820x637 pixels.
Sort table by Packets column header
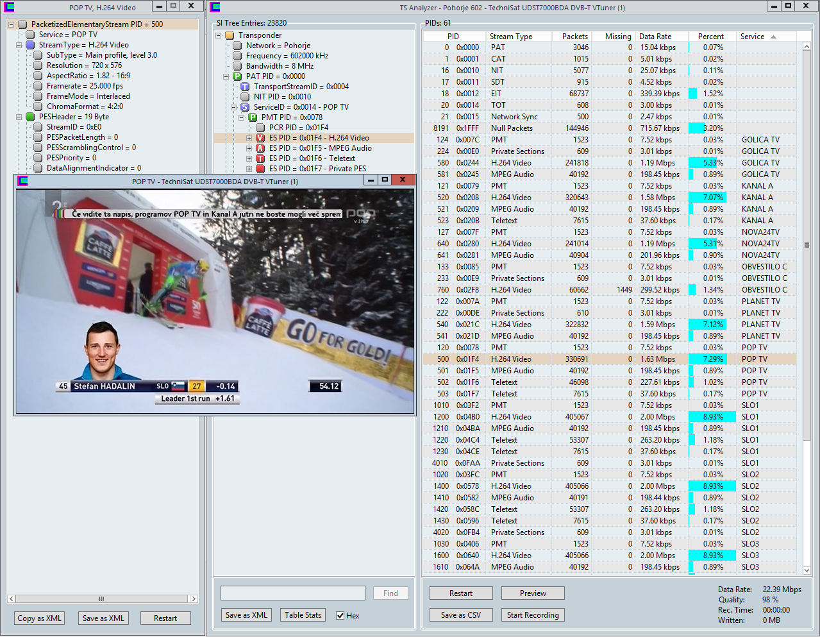pyautogui.click(x=572, y=37)
